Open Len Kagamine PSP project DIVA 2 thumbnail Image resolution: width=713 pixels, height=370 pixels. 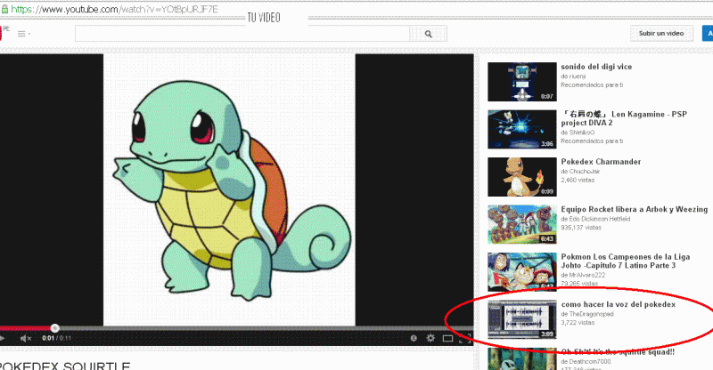click(x=522, y=129)
